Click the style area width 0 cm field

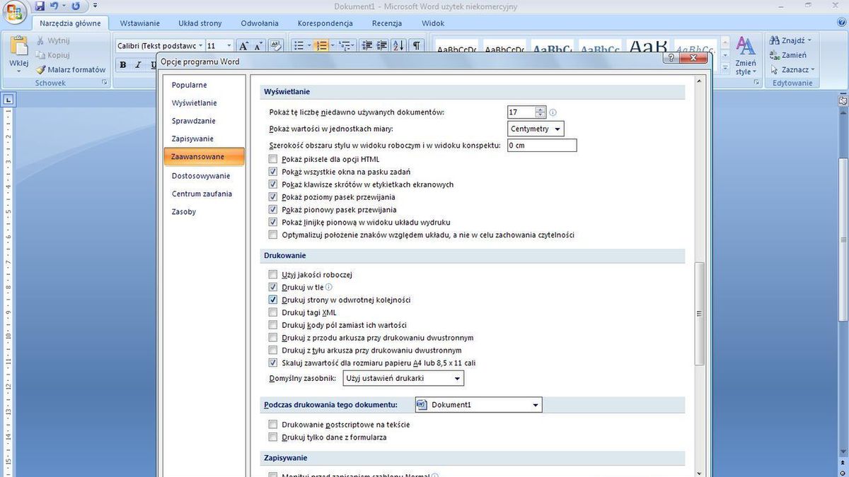point(541,146)
